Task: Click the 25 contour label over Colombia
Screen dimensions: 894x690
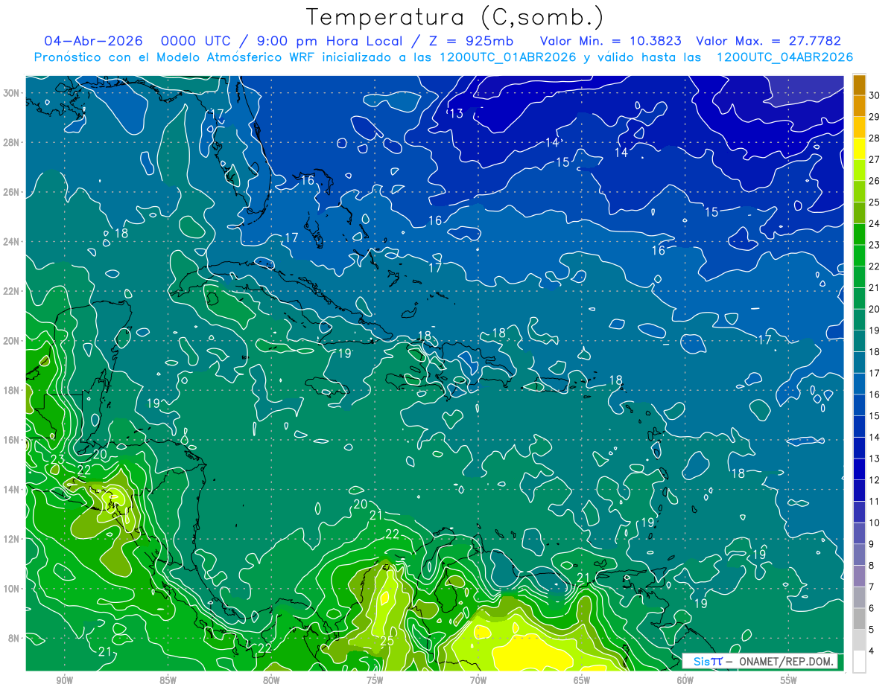Action: click(387, 641)
